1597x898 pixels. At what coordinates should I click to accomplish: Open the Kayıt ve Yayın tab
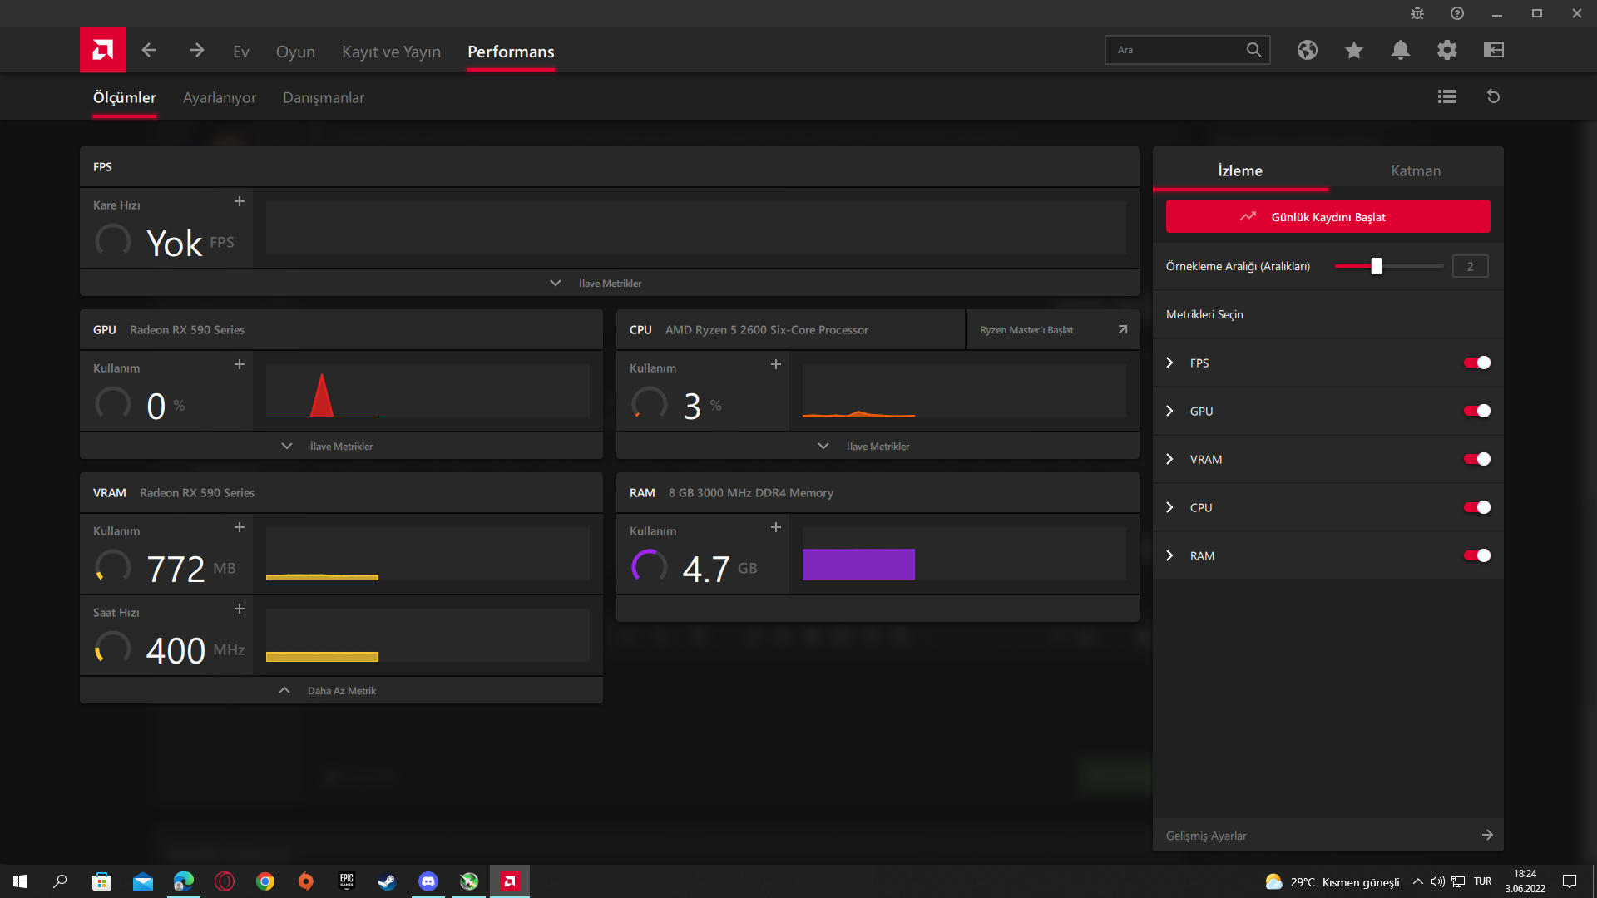(x=391, y=52)
